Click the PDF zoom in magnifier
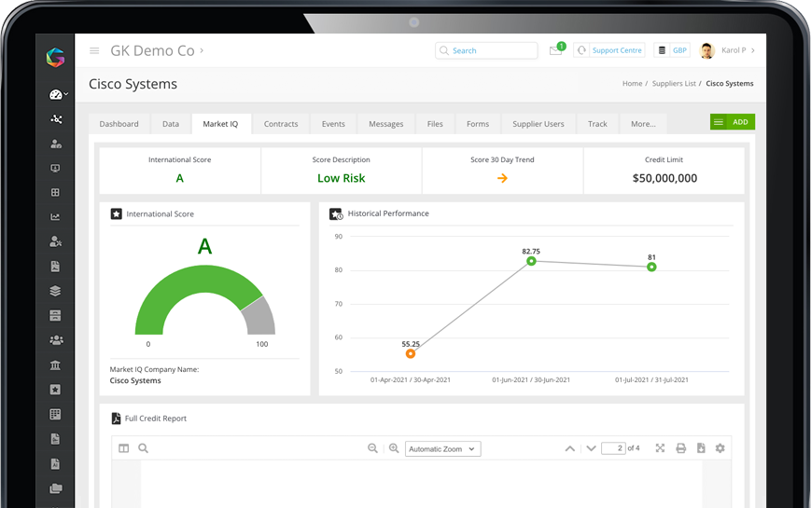The width and height of the screenshot is (811, 508). point(394,448)
